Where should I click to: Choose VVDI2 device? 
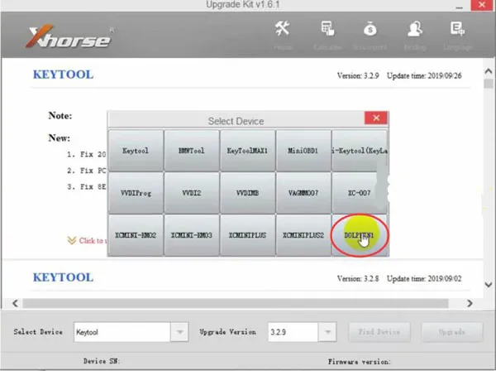[x=192, y=193]
